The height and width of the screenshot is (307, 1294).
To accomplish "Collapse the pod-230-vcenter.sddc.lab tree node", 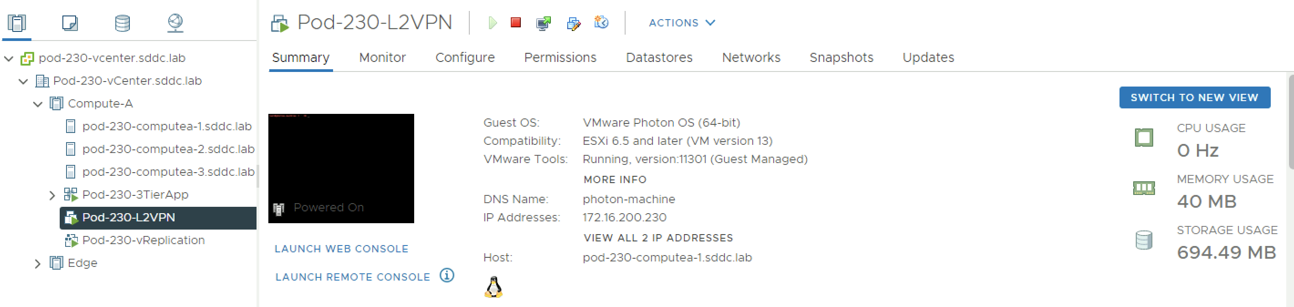I will pyautogui.click(x=9, y=58).
